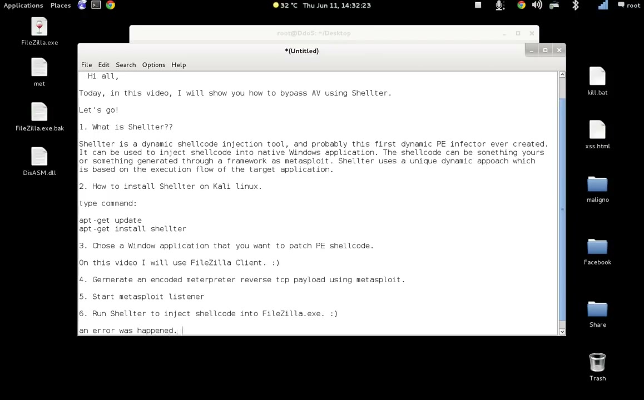Click the 'Let's go!' line
644x400 pixels.
(98, 110)
